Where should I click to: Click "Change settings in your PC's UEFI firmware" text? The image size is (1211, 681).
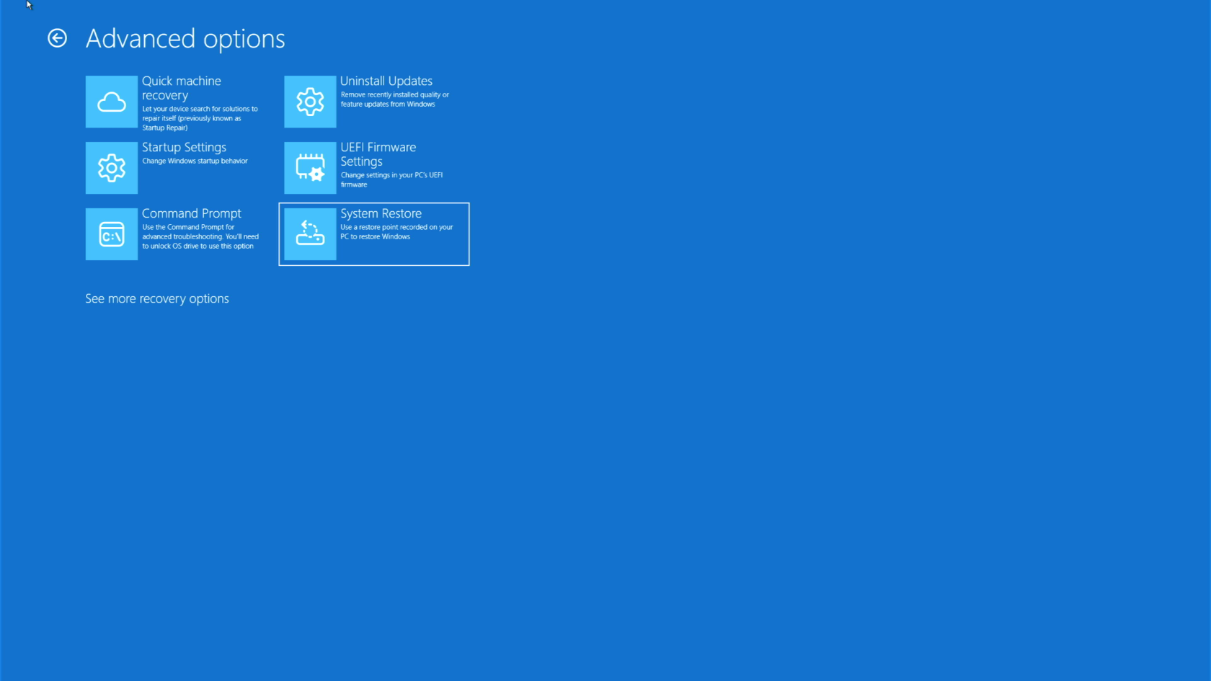[x=391, y=179]
